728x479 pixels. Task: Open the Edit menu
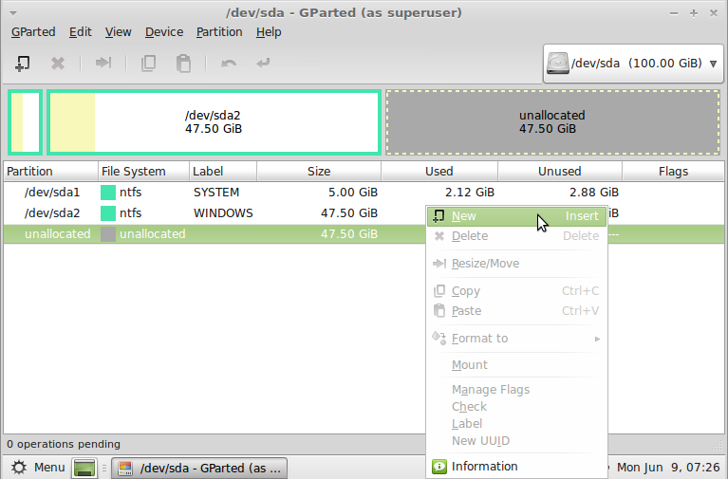point(81,32)
